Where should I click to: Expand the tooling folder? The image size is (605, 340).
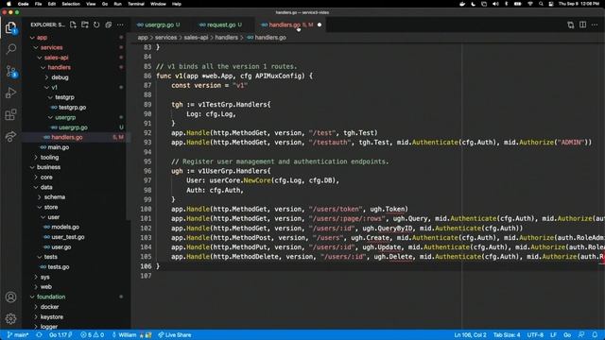(x=36, y=158)
